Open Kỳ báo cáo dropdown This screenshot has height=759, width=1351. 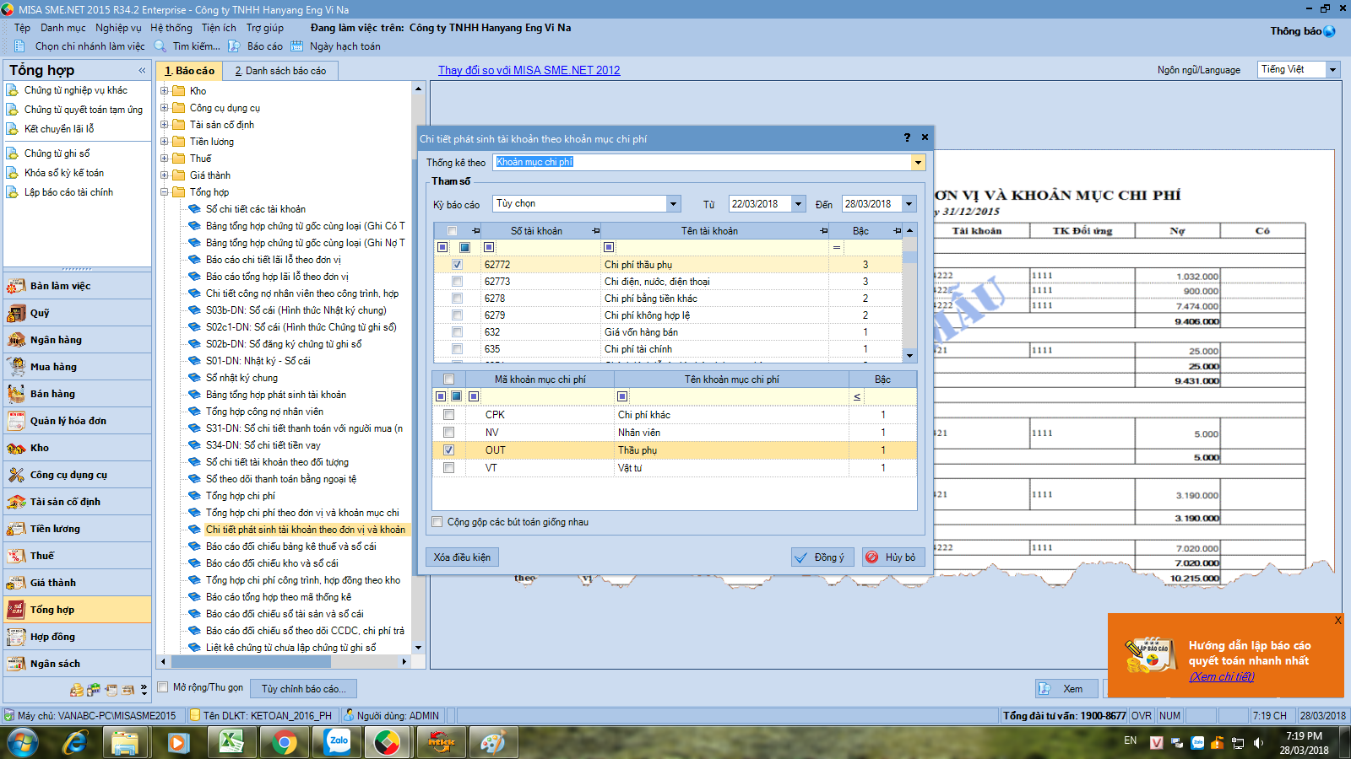pyautogui.click(x=673, y=204)
